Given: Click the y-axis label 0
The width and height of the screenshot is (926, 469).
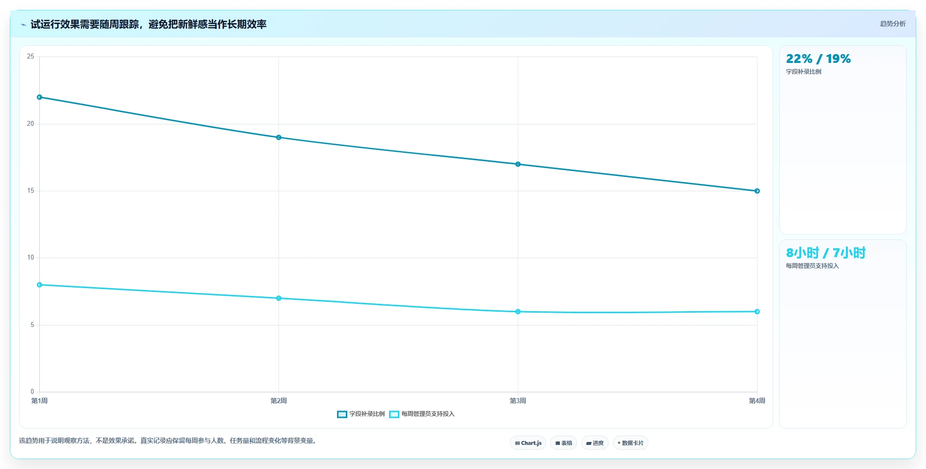Looking at the screenshot, I should pyautogui.click(x=32, y=392).
